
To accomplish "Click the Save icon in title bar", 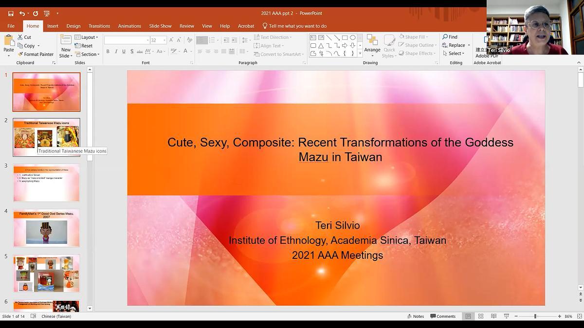I will (11, 14).
